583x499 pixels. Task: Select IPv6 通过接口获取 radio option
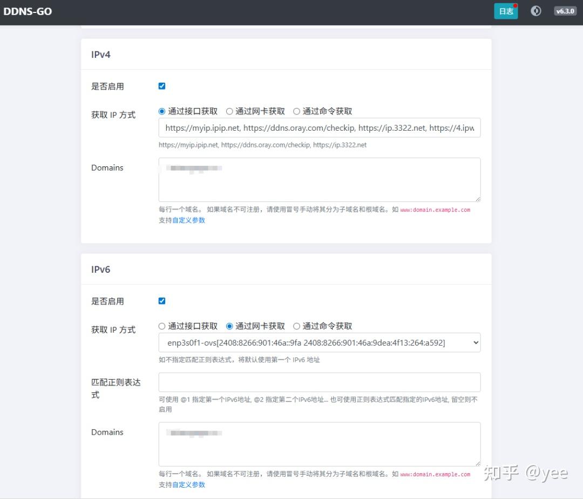(162, 326)
